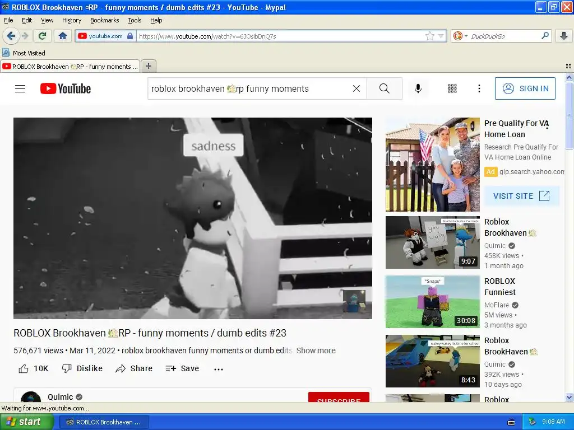574x430 pixels.
Task: Bookmark this page with the star icon
Action: (x=430, y=36)
